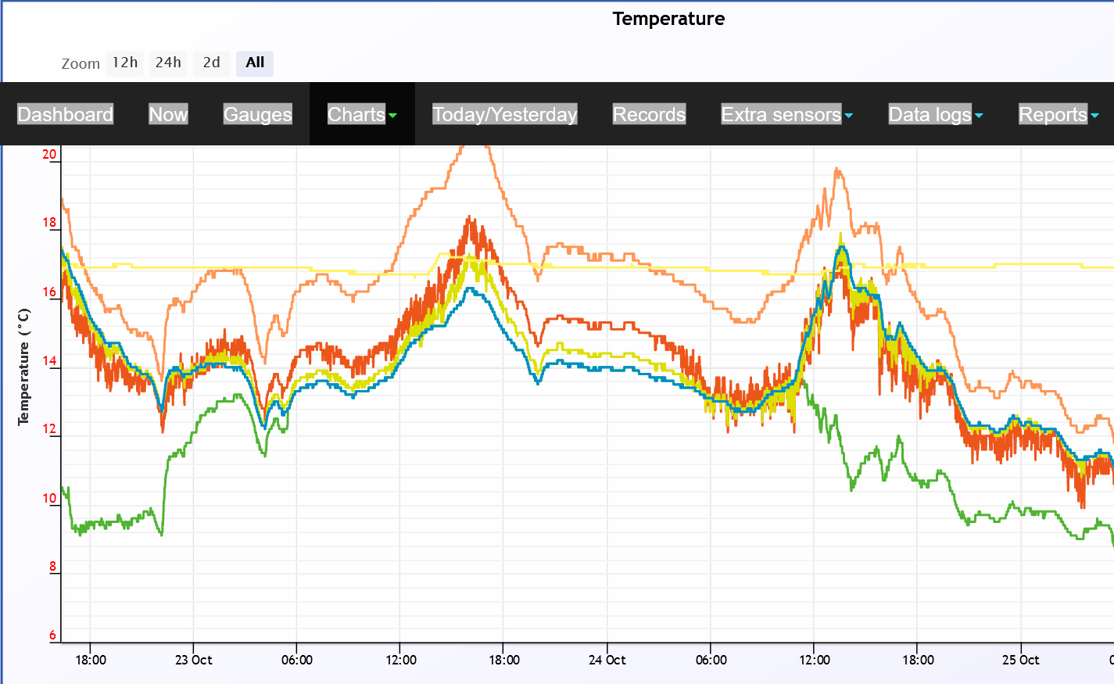The height and width of the screenshot is (684, 1114).
Task: Navigate to the Records page
Action: (649, 114)
